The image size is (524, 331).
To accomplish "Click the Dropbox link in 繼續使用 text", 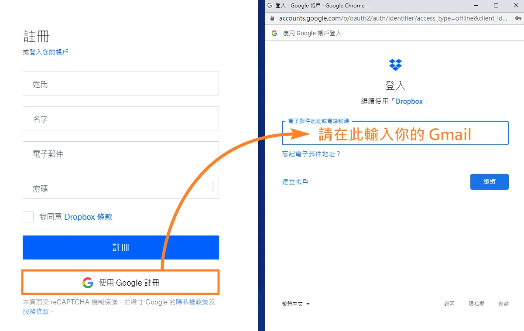I will (x=409, y=101).
